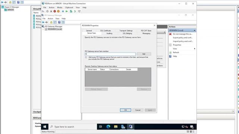Go forward in RD Gateway Manager toolbar
The image size is (239, 134).
[x=47, y=22]
